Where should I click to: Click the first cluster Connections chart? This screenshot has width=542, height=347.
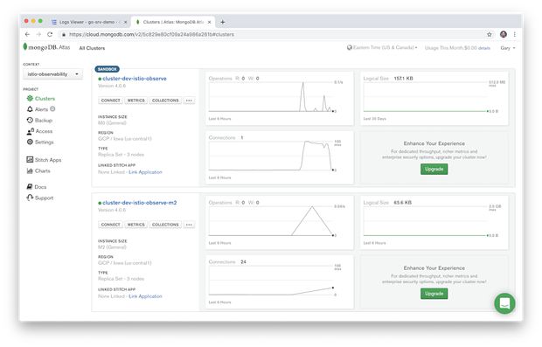pyautogui.click(x=279, y=157)
